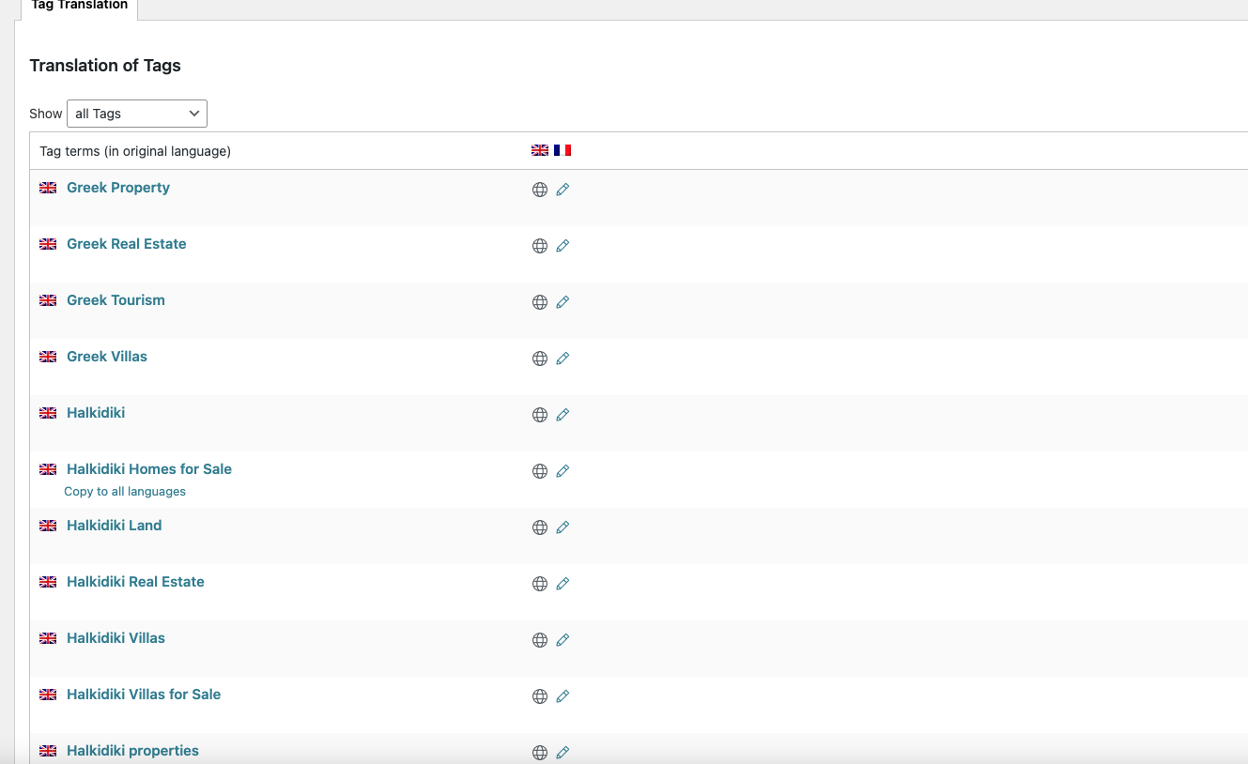Click the pencil edit icon for Greek Property
The height and width of the screenshot is (764, 1248).
562,190
